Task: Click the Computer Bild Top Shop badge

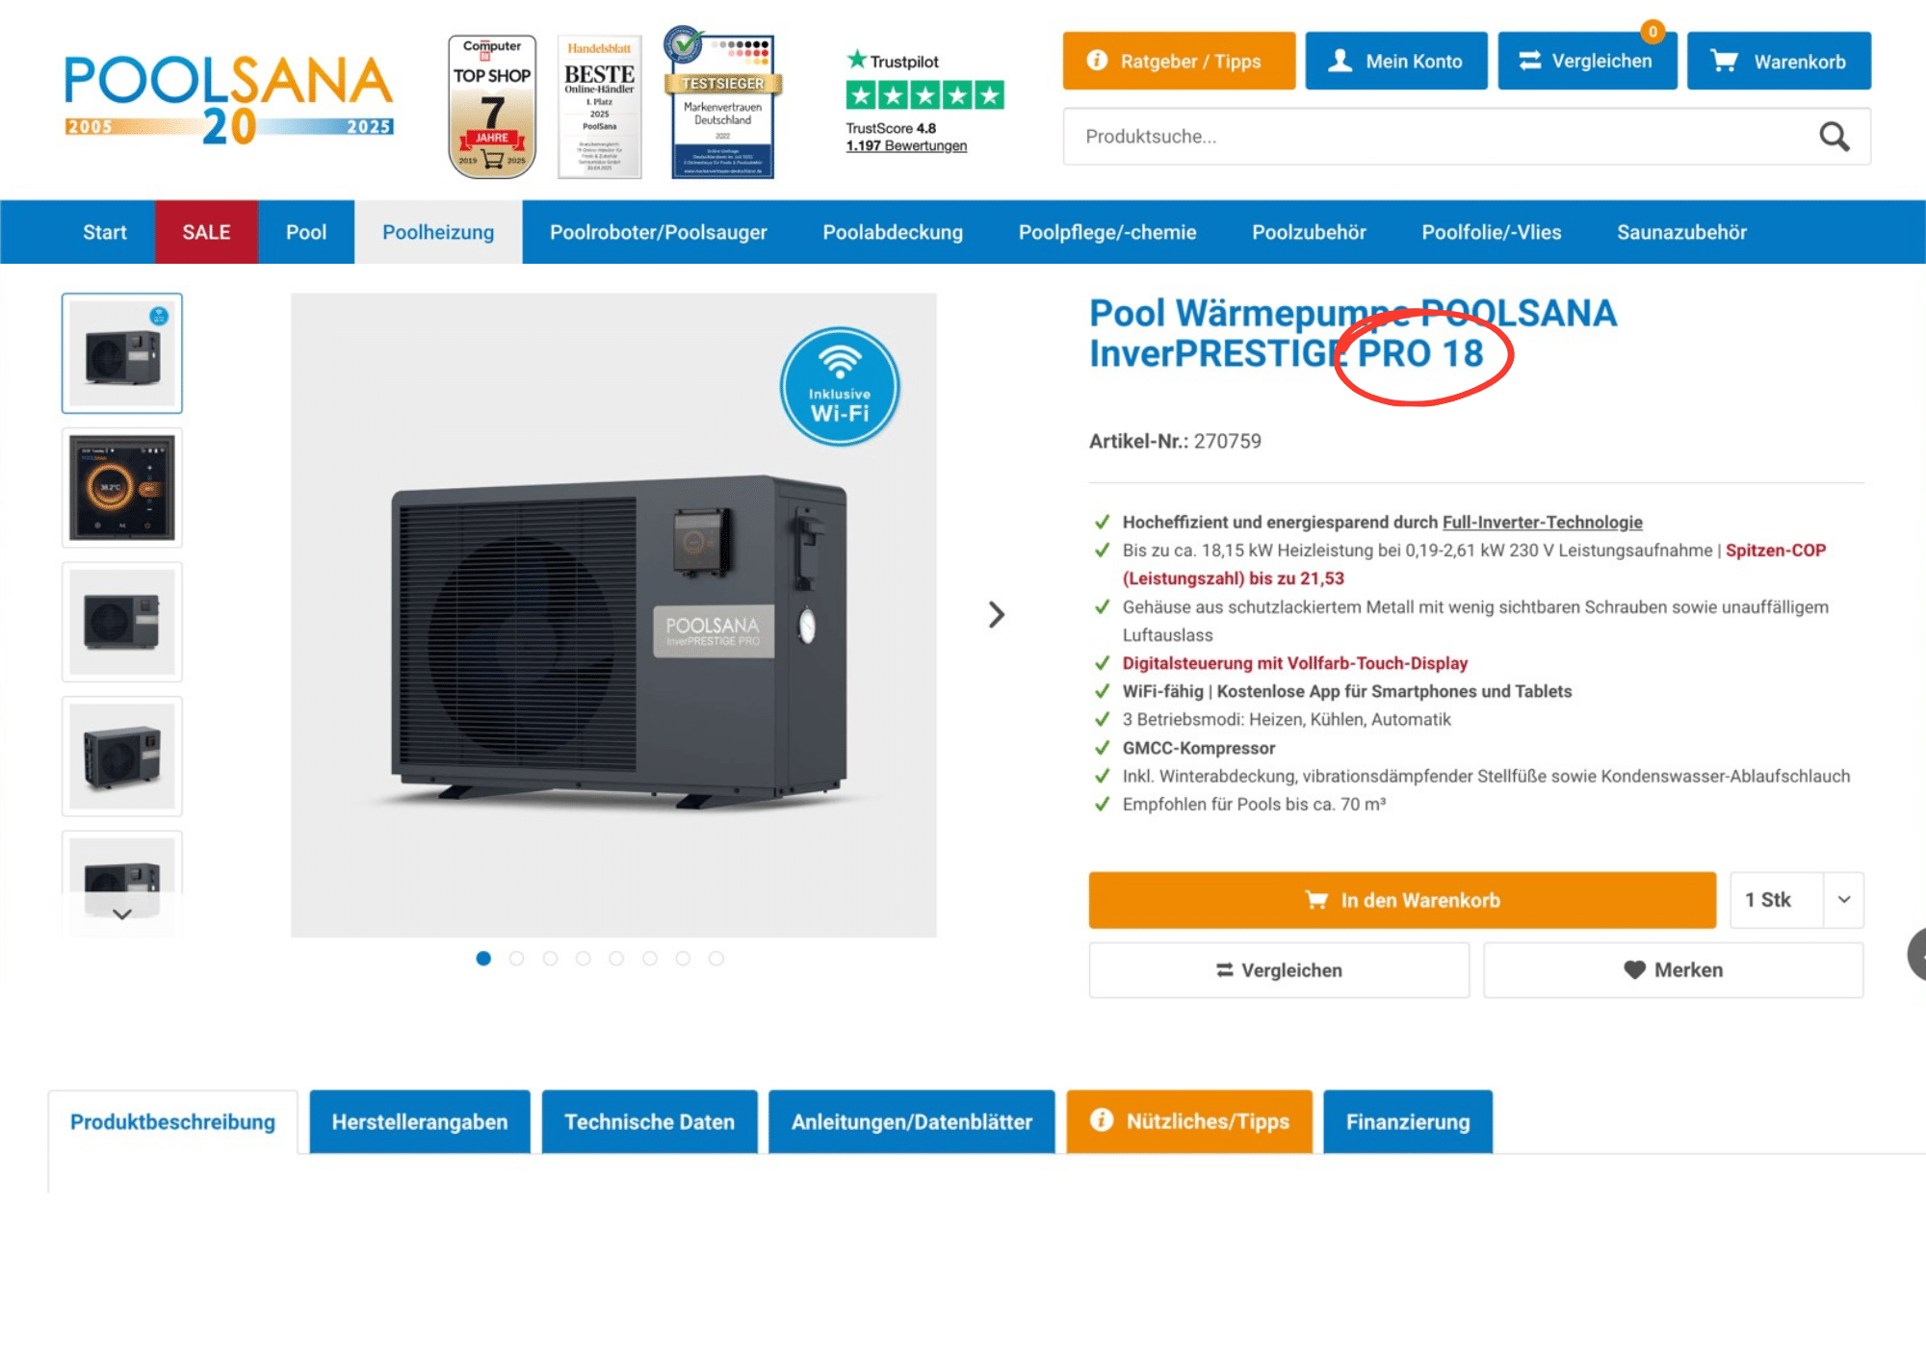Action: pos(492,107)
